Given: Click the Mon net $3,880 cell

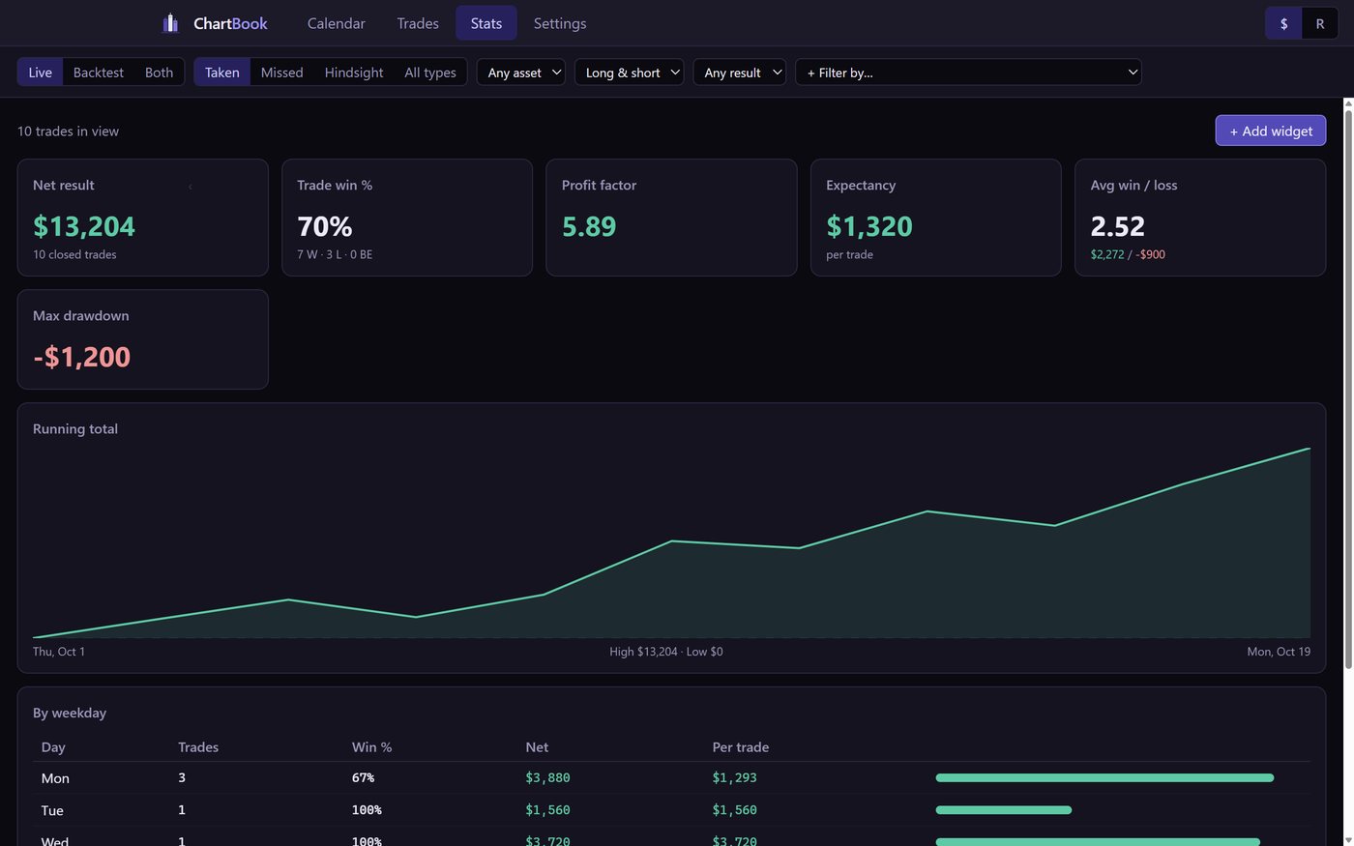Looking at the screenshot, I should [x=547, y=777].
